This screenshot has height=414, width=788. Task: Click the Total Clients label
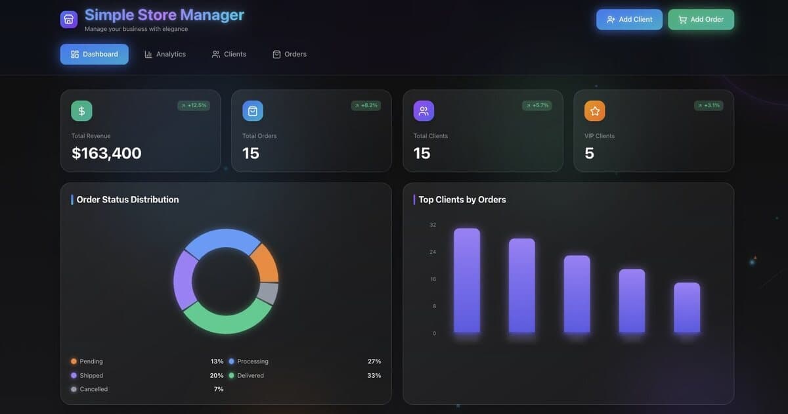tap(431, 136)
